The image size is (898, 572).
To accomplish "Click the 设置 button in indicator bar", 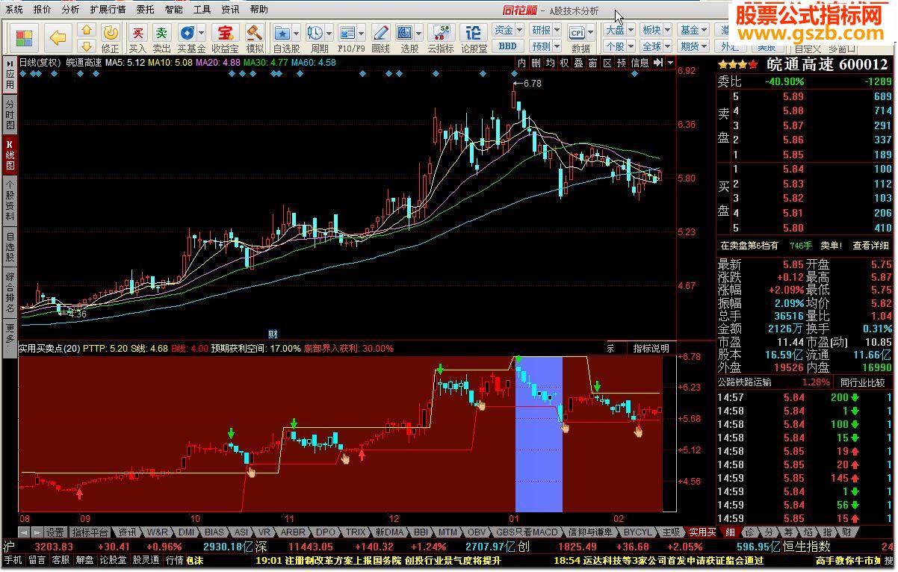I will coord(55,532).
